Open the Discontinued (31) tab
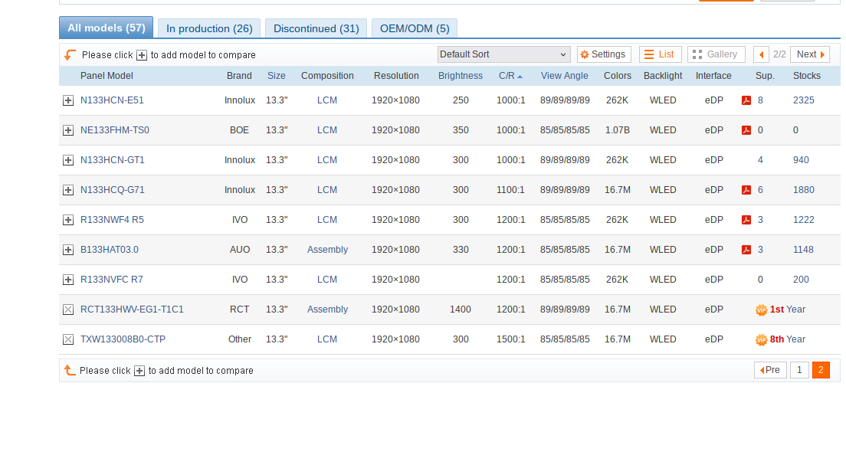 316,28
